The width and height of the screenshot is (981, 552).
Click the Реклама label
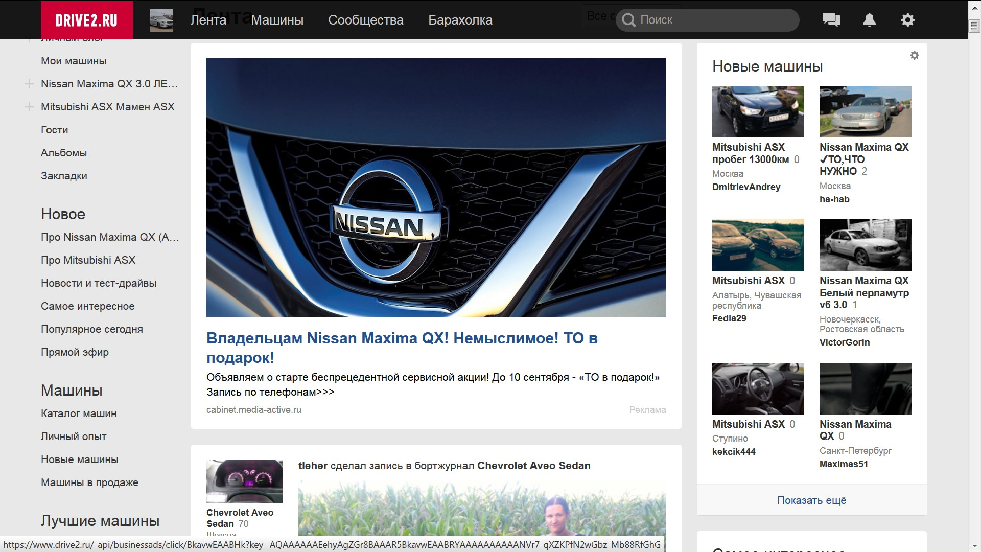tap(647, 410)
